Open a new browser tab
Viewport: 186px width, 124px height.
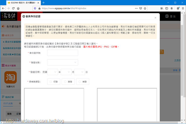click(x=43, y=3)
